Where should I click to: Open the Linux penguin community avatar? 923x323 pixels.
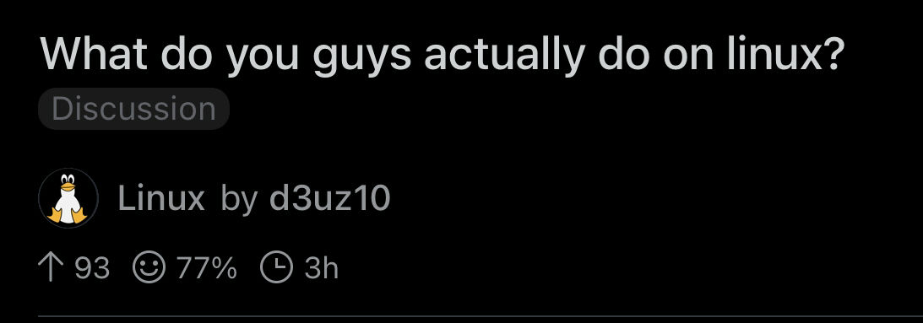(x=68, y=198)
